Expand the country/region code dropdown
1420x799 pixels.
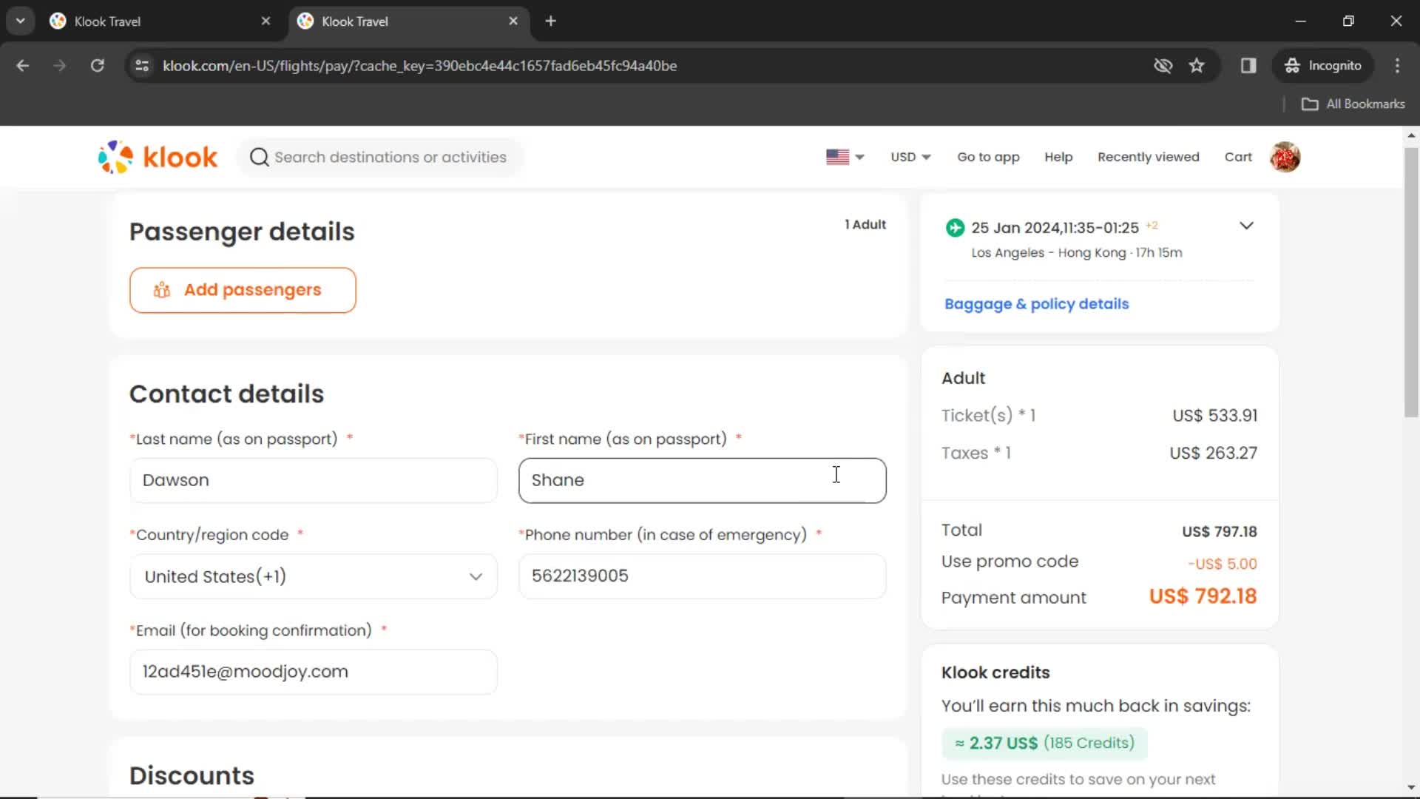click(x=476, y=576)
